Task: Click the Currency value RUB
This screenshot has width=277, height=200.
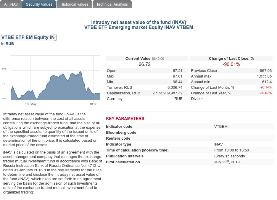Action: click(x=178, y=99)
